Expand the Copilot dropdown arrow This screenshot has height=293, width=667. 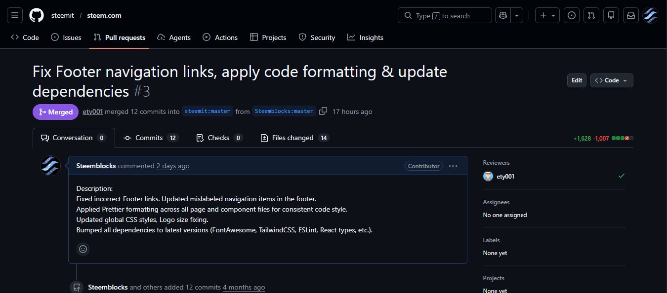[x=517, y=15]
